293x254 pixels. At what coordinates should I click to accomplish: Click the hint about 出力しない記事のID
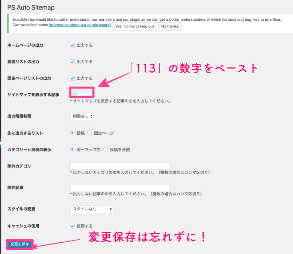pyautogui.click(x=136, y=194)
